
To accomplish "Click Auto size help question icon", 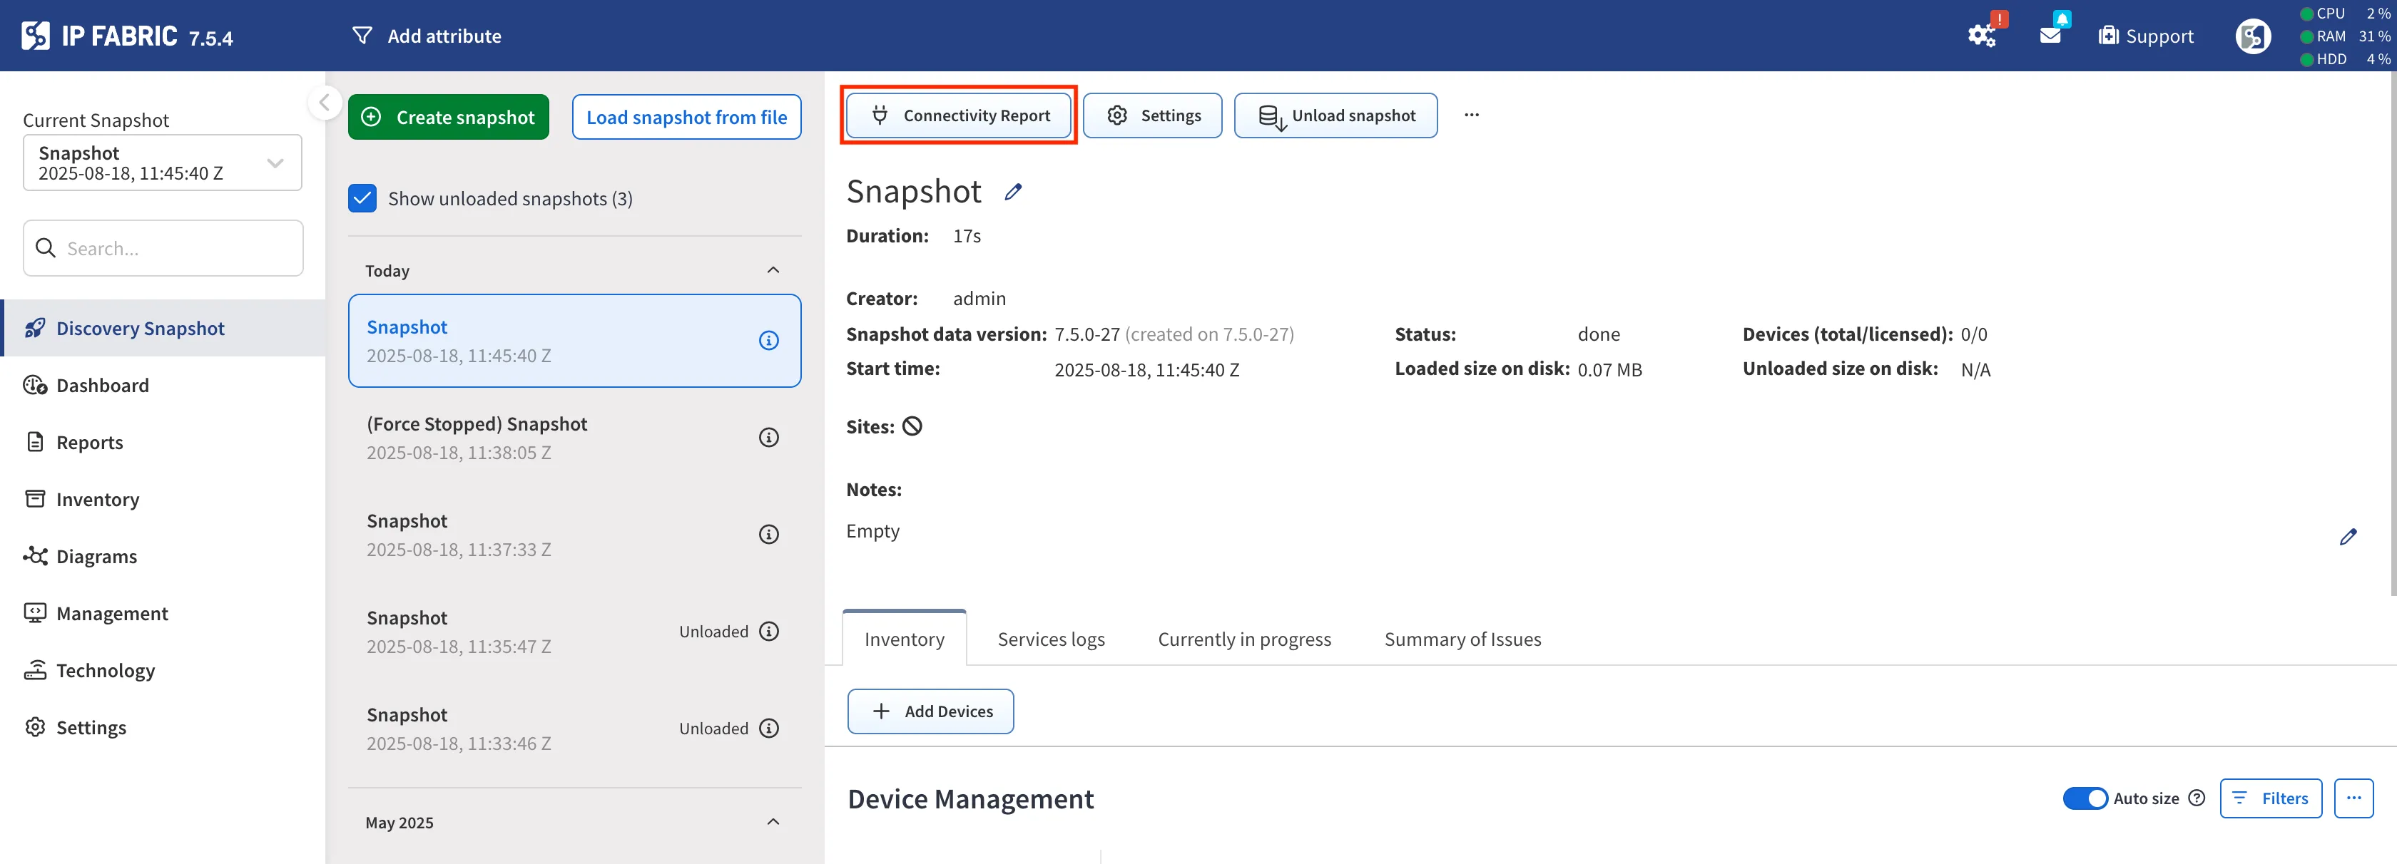I will (x=2197, y=798).
